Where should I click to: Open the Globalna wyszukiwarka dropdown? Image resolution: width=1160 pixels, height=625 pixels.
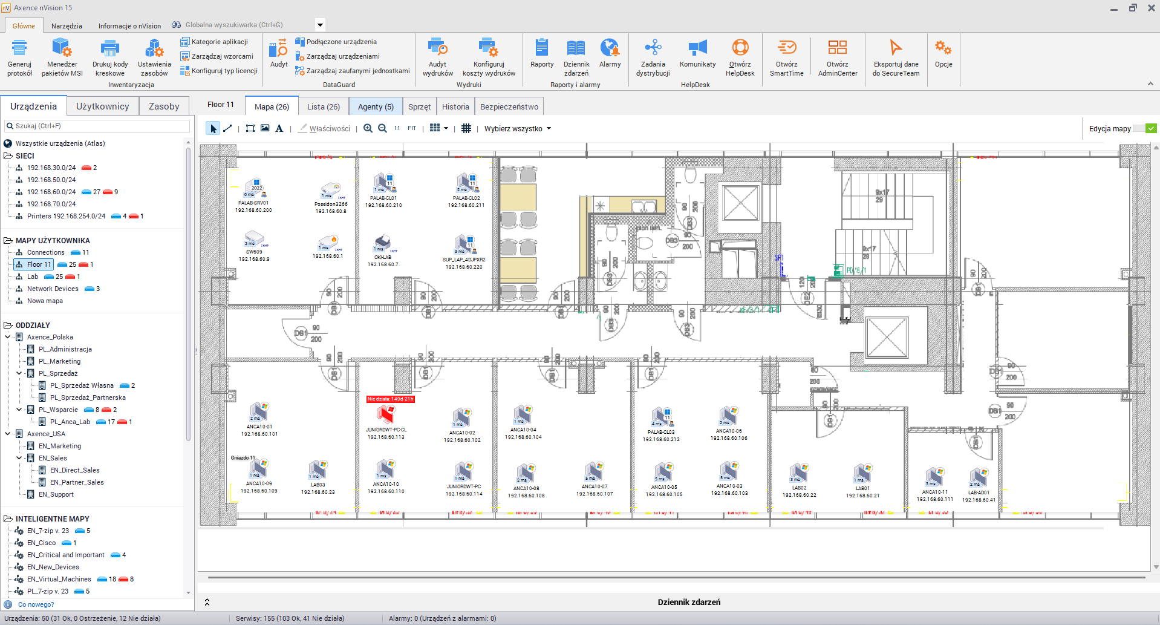click(319, 25)
